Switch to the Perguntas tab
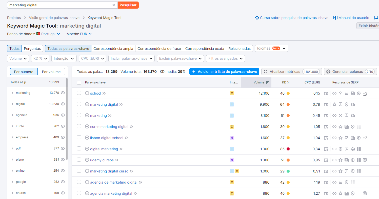This screenshot has width=379, height=199. (32, 48)
